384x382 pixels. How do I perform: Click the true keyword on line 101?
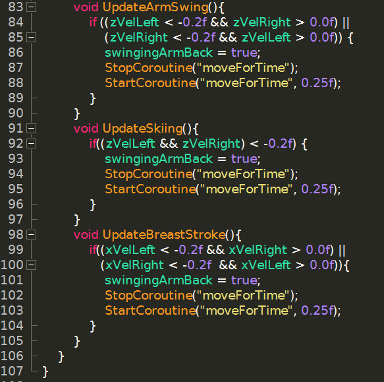click(244, 280)
